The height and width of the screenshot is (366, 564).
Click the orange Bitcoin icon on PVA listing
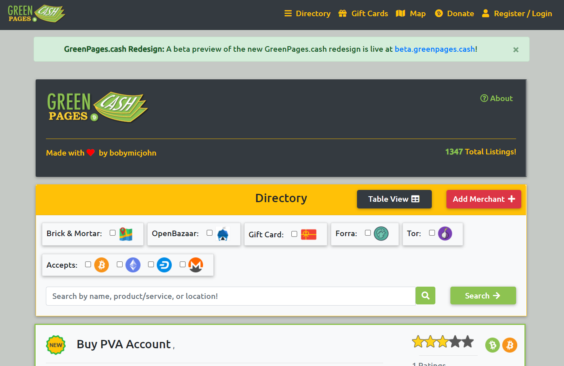[510, 345]
